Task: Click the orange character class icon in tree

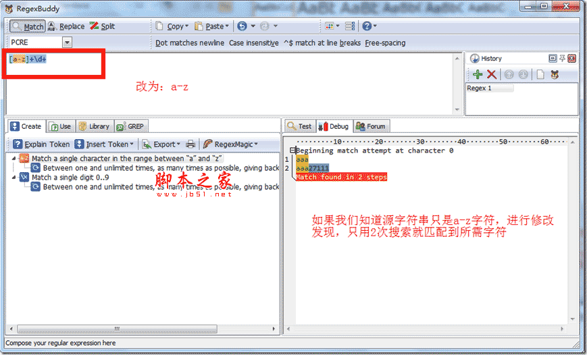Action: pos(24,159)
